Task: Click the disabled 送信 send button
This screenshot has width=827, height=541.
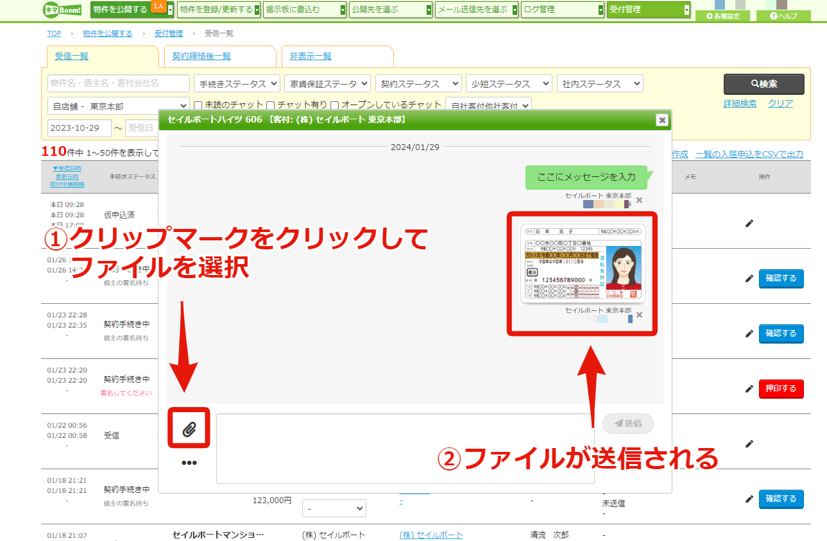Action: click(x=628, y=423)
